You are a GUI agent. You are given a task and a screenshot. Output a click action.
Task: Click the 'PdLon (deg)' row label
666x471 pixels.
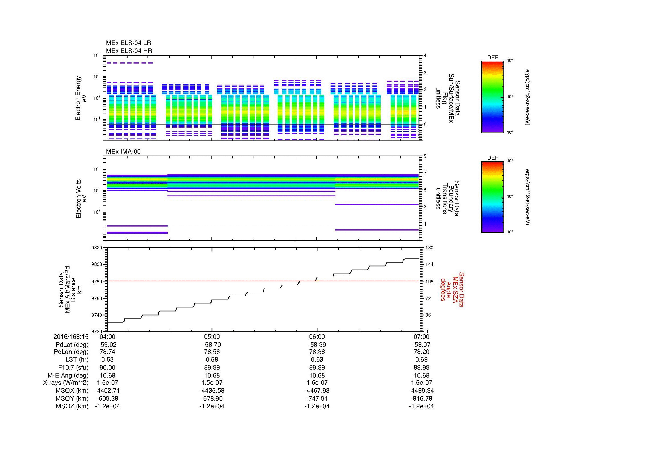pos(71,352)
